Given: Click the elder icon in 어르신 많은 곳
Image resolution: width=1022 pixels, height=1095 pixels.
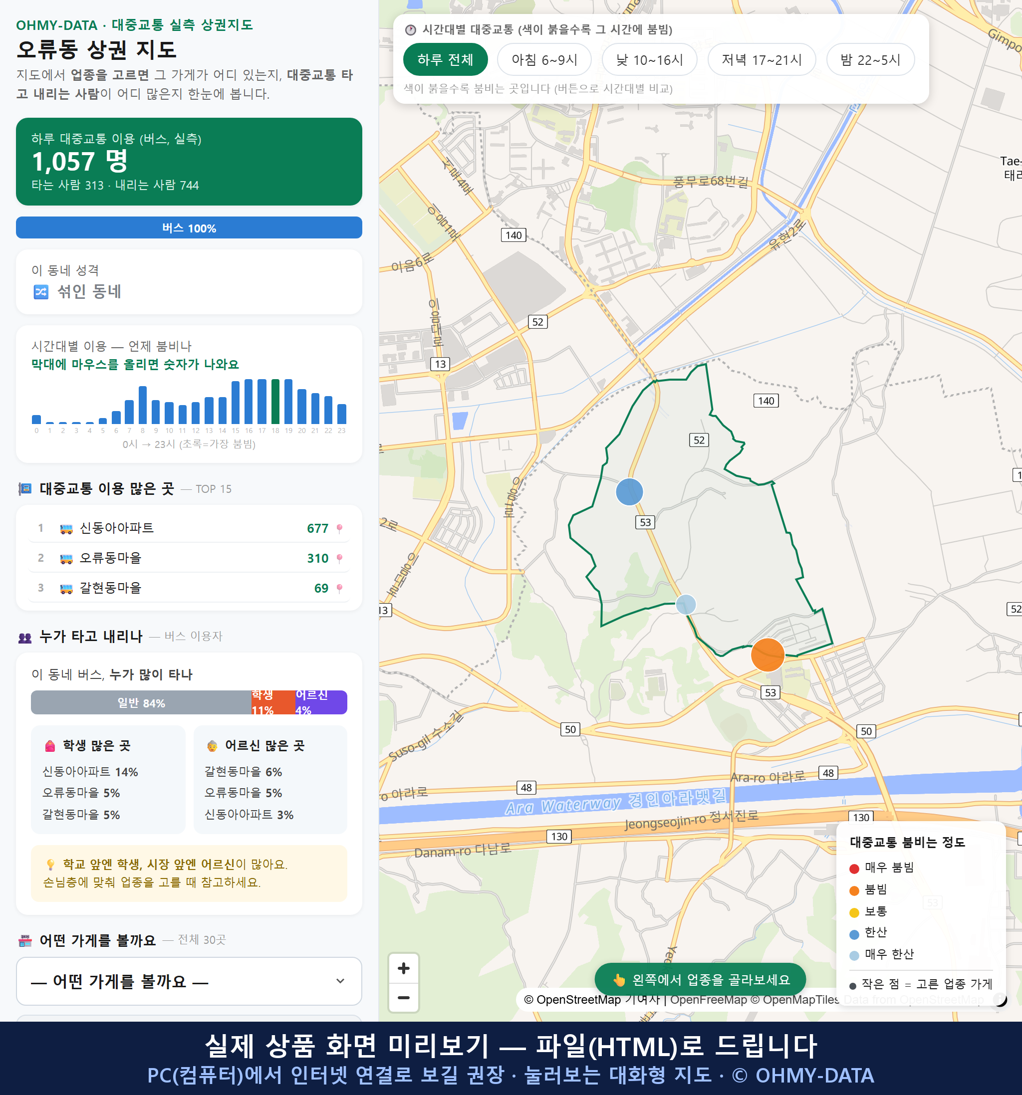Looking at the screenshot, I should pyautogui.click(x=212, y=746).
